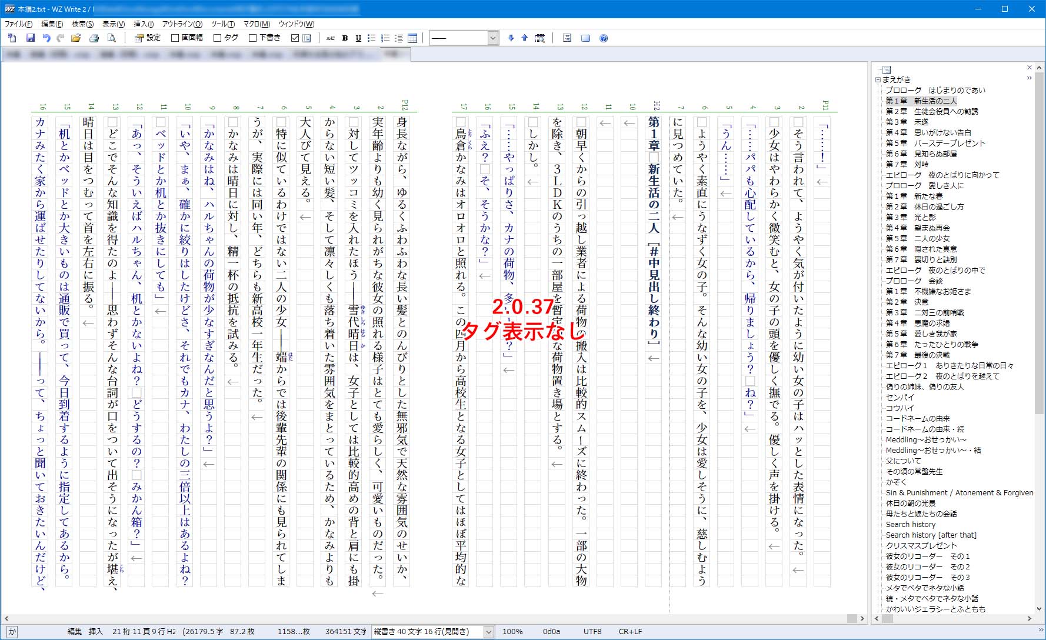The width and height of the screenshot is (1046, 640).
Task: Jump to previous with blue up arrow
Action: click(x=525, y=38)
